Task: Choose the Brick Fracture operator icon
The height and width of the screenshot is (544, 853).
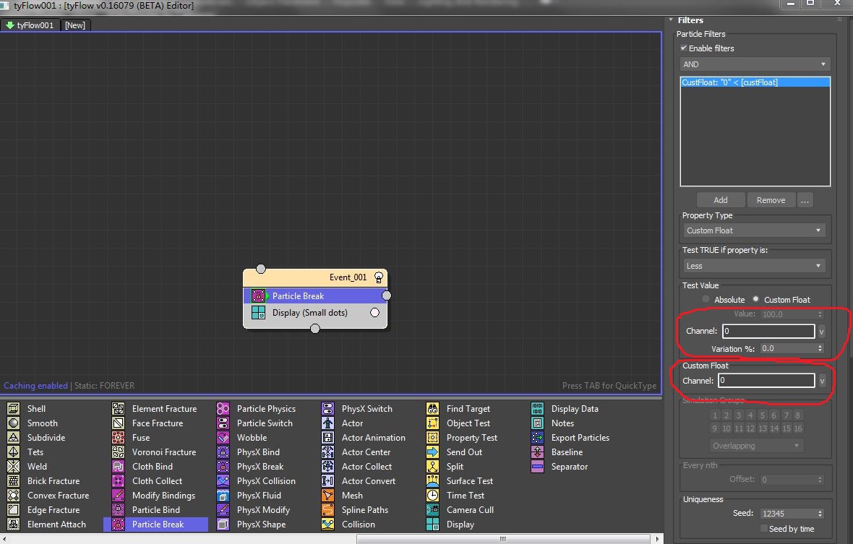Action: [13, 481]
